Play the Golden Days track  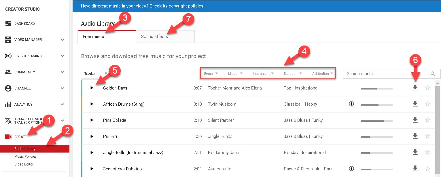click(x=92, y=88)
